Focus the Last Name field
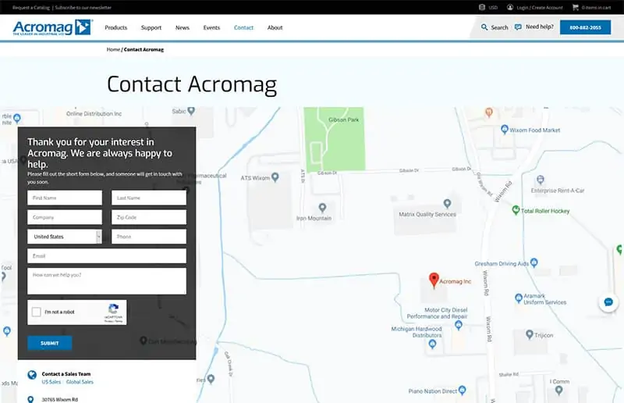The height and width of the screenshot is (403, 624). tap(149, 198)
